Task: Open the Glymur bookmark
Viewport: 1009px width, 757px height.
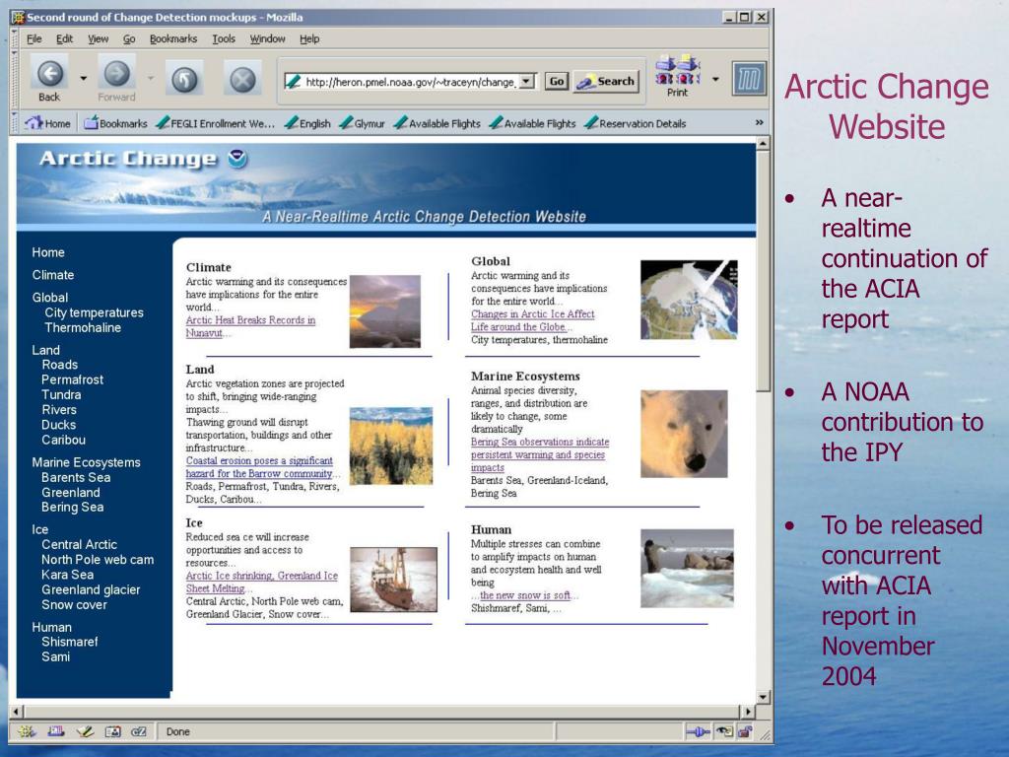Action: 363,123
